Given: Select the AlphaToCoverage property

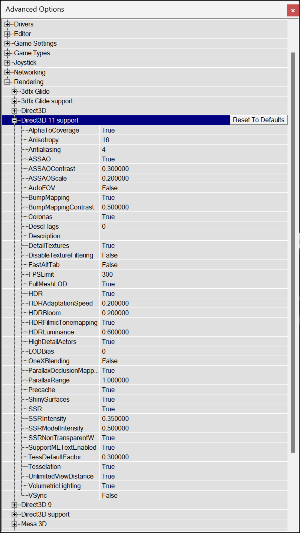Looking at the screenshot, I should pos(54,130).
